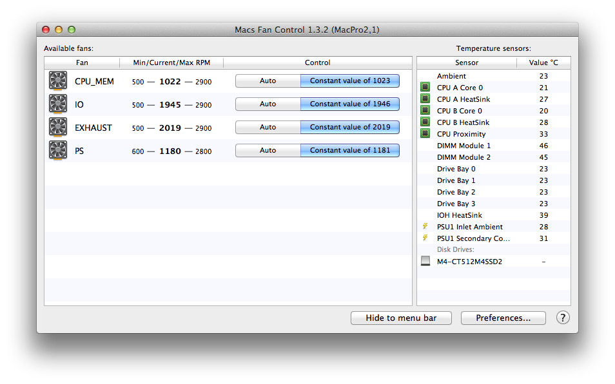Click the CPU Proximity chip icon
This screenshot has width=615, height=384.
(425, 133)
